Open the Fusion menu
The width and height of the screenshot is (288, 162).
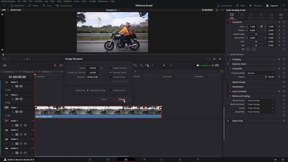[76, 1]
